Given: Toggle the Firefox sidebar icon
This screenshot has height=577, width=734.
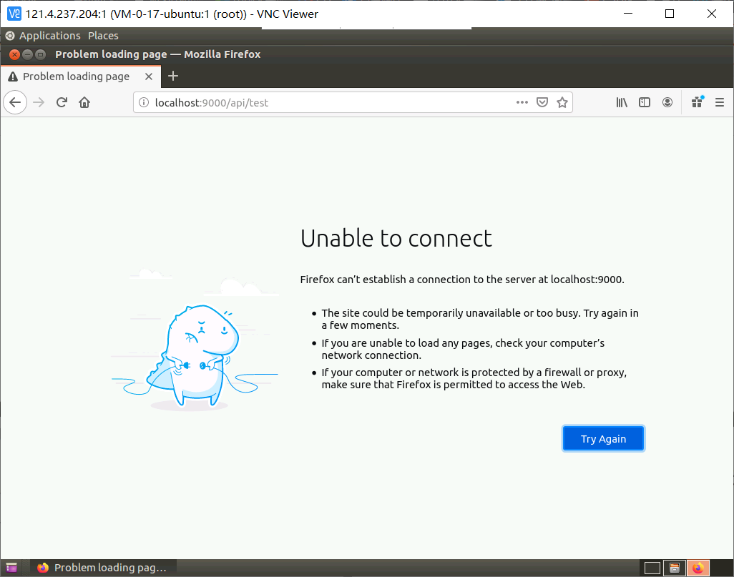Looking at the screenshot, I should click(x=645, y=102).
